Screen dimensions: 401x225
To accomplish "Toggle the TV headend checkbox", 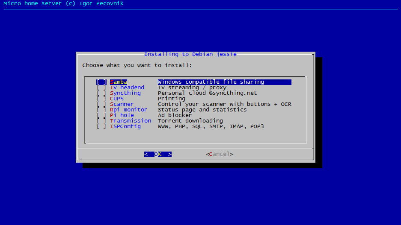I will 101,88.
